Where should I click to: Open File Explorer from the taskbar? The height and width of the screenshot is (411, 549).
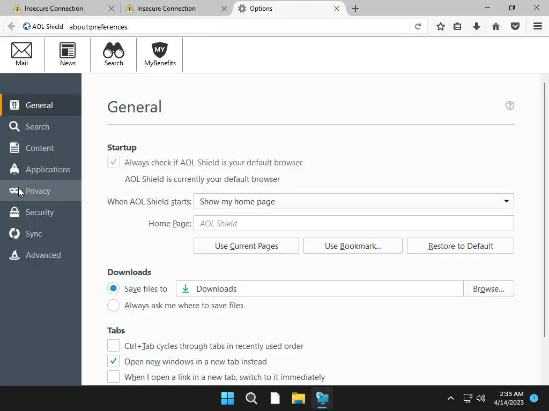[x=299, y=398]
